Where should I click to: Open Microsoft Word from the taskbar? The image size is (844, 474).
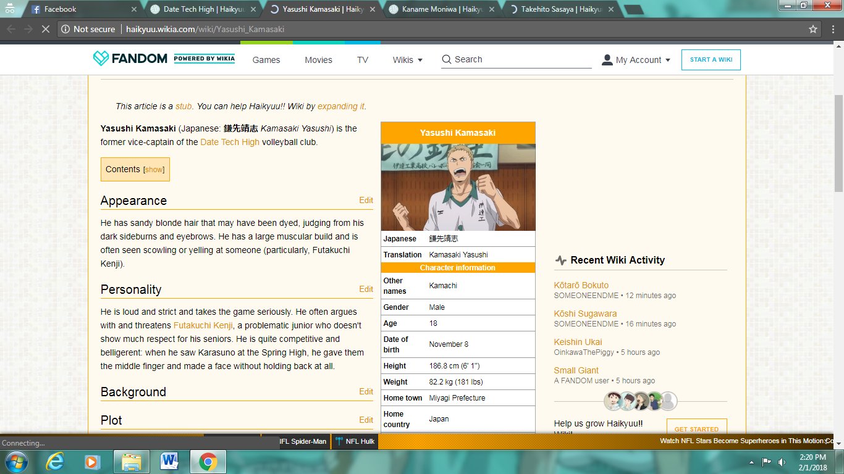click(169, 461)
